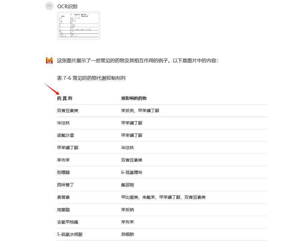The height and width of the screenshot is (241, 288).
Task: Click the '甲苯磺丁脲' cell in first column
Action: [67, 148]
